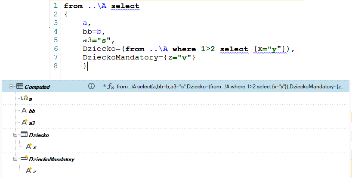This screenshot has height=178, width=352.
Task: Select field a in the tree
Action: 30,99
